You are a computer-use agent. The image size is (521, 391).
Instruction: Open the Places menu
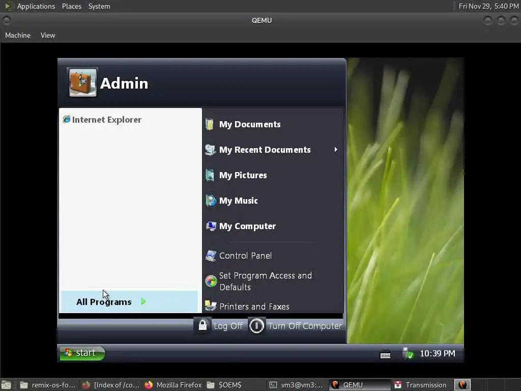[x=71, y=6]
